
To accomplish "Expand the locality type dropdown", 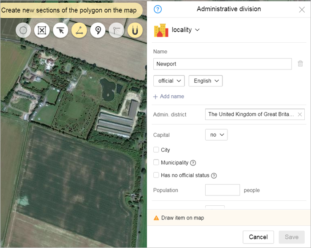I will tap(185, 30).
